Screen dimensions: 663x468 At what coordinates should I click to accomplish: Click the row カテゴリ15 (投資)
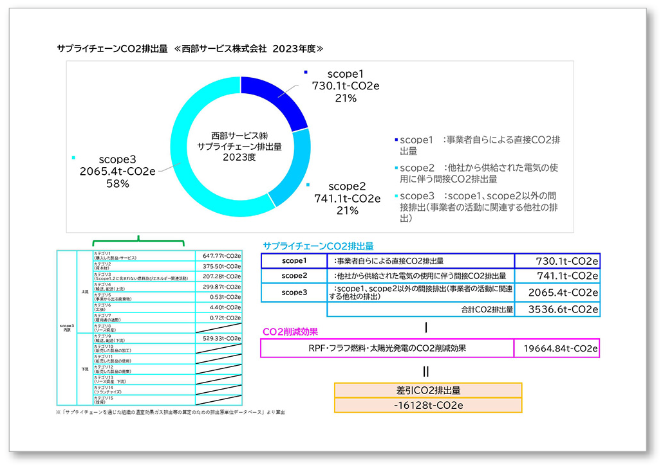[x=144, y=400]
